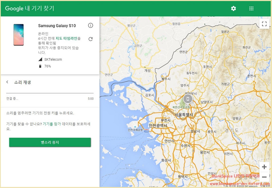Click the 양평군 label on map
Image resolution: width=272 pixels, height=188 pixels.
(x=237, y=118)
